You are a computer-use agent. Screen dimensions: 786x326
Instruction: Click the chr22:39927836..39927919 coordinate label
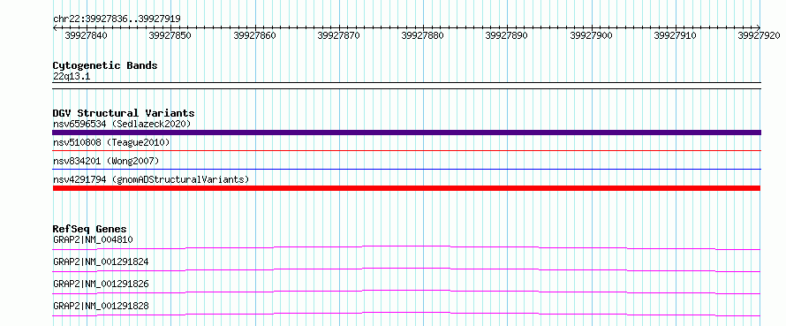point(117,19)
